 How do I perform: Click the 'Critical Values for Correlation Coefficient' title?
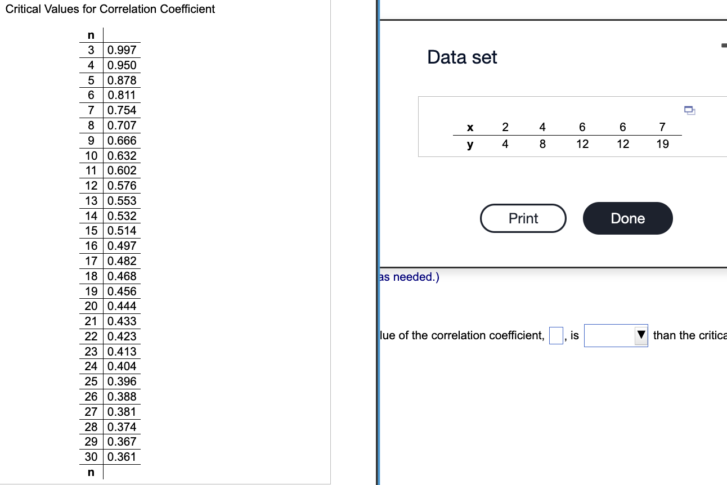pyautogui.click(x=110, y=9)
